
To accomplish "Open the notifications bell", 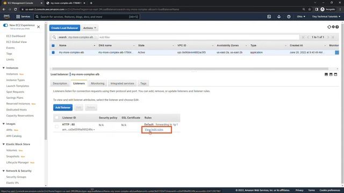I will (279, 17).
